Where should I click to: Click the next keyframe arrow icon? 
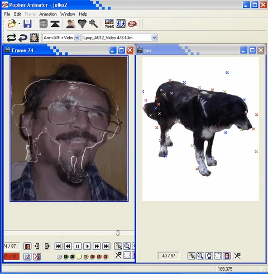(x=47, y=246)
